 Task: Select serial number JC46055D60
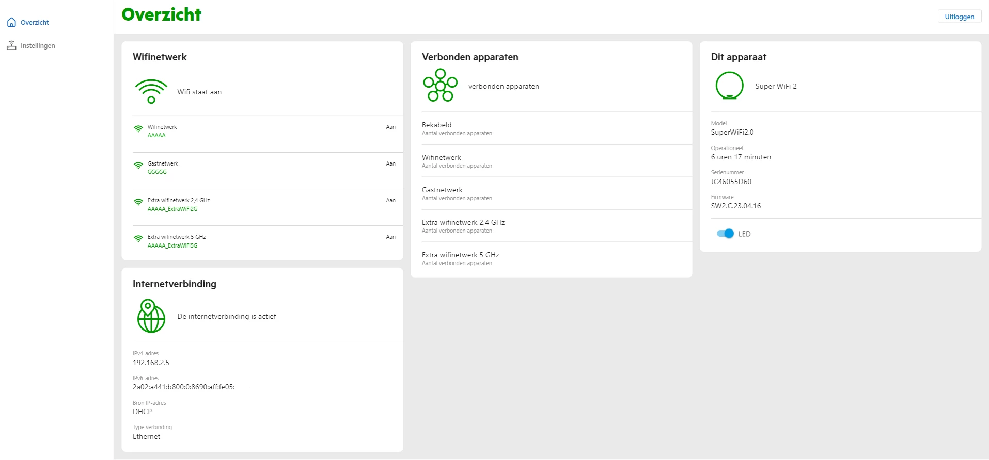click(731, 182)
